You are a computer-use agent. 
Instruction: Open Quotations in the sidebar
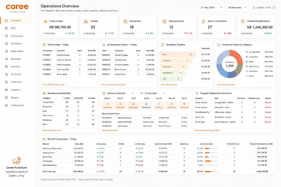pyautogui.click(x=17, y=44)
